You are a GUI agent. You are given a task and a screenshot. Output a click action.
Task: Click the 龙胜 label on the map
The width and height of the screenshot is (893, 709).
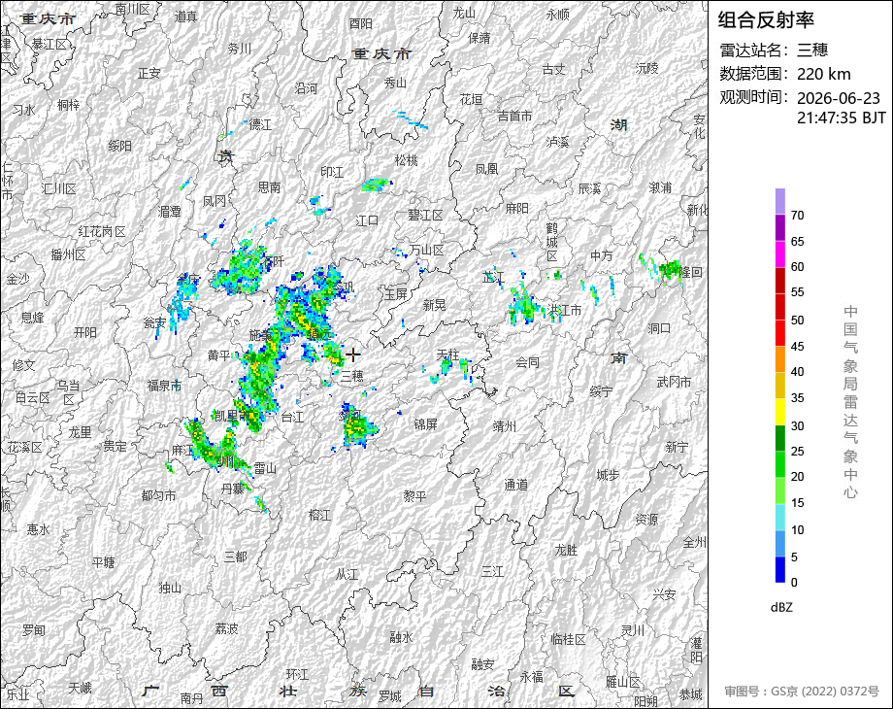[566, 551]
